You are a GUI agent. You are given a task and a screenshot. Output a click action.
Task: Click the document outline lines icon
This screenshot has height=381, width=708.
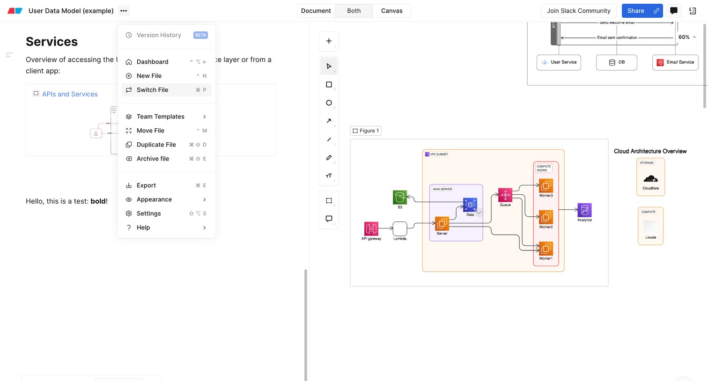[x=9, y=55]
